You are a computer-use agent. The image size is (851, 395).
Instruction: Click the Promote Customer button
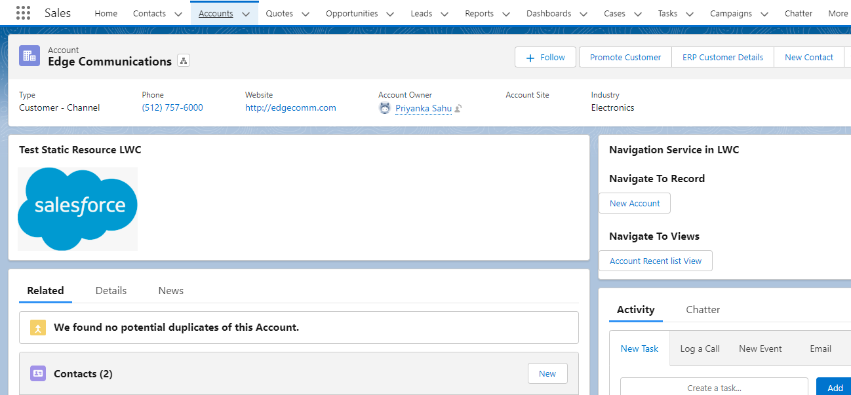click(625, 57)
